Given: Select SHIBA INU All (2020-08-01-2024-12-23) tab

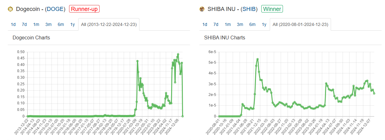Looking at the screenshot, I should click(300, 24).
